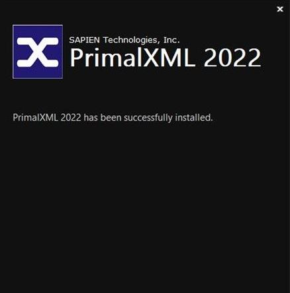Click the word successfully in the message

148,117
